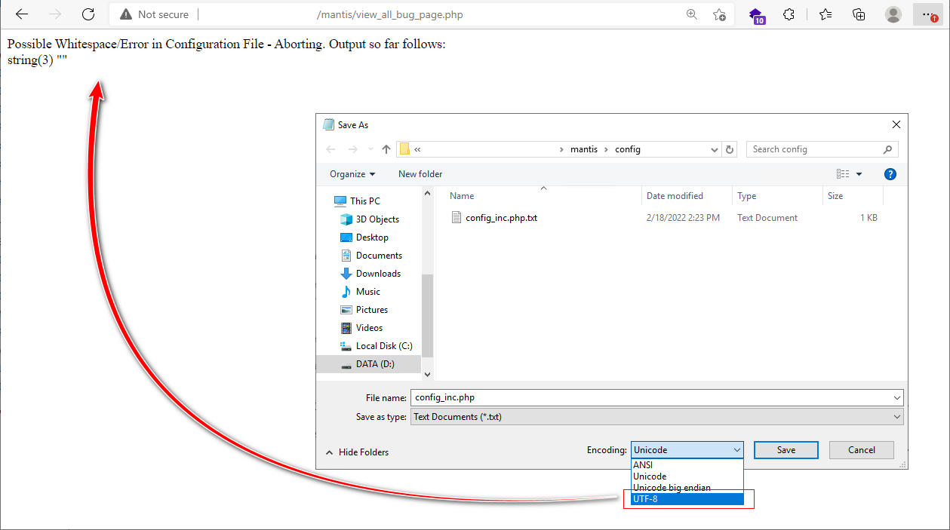
Task: Open the Organize menu
Action: click(352, 174)
